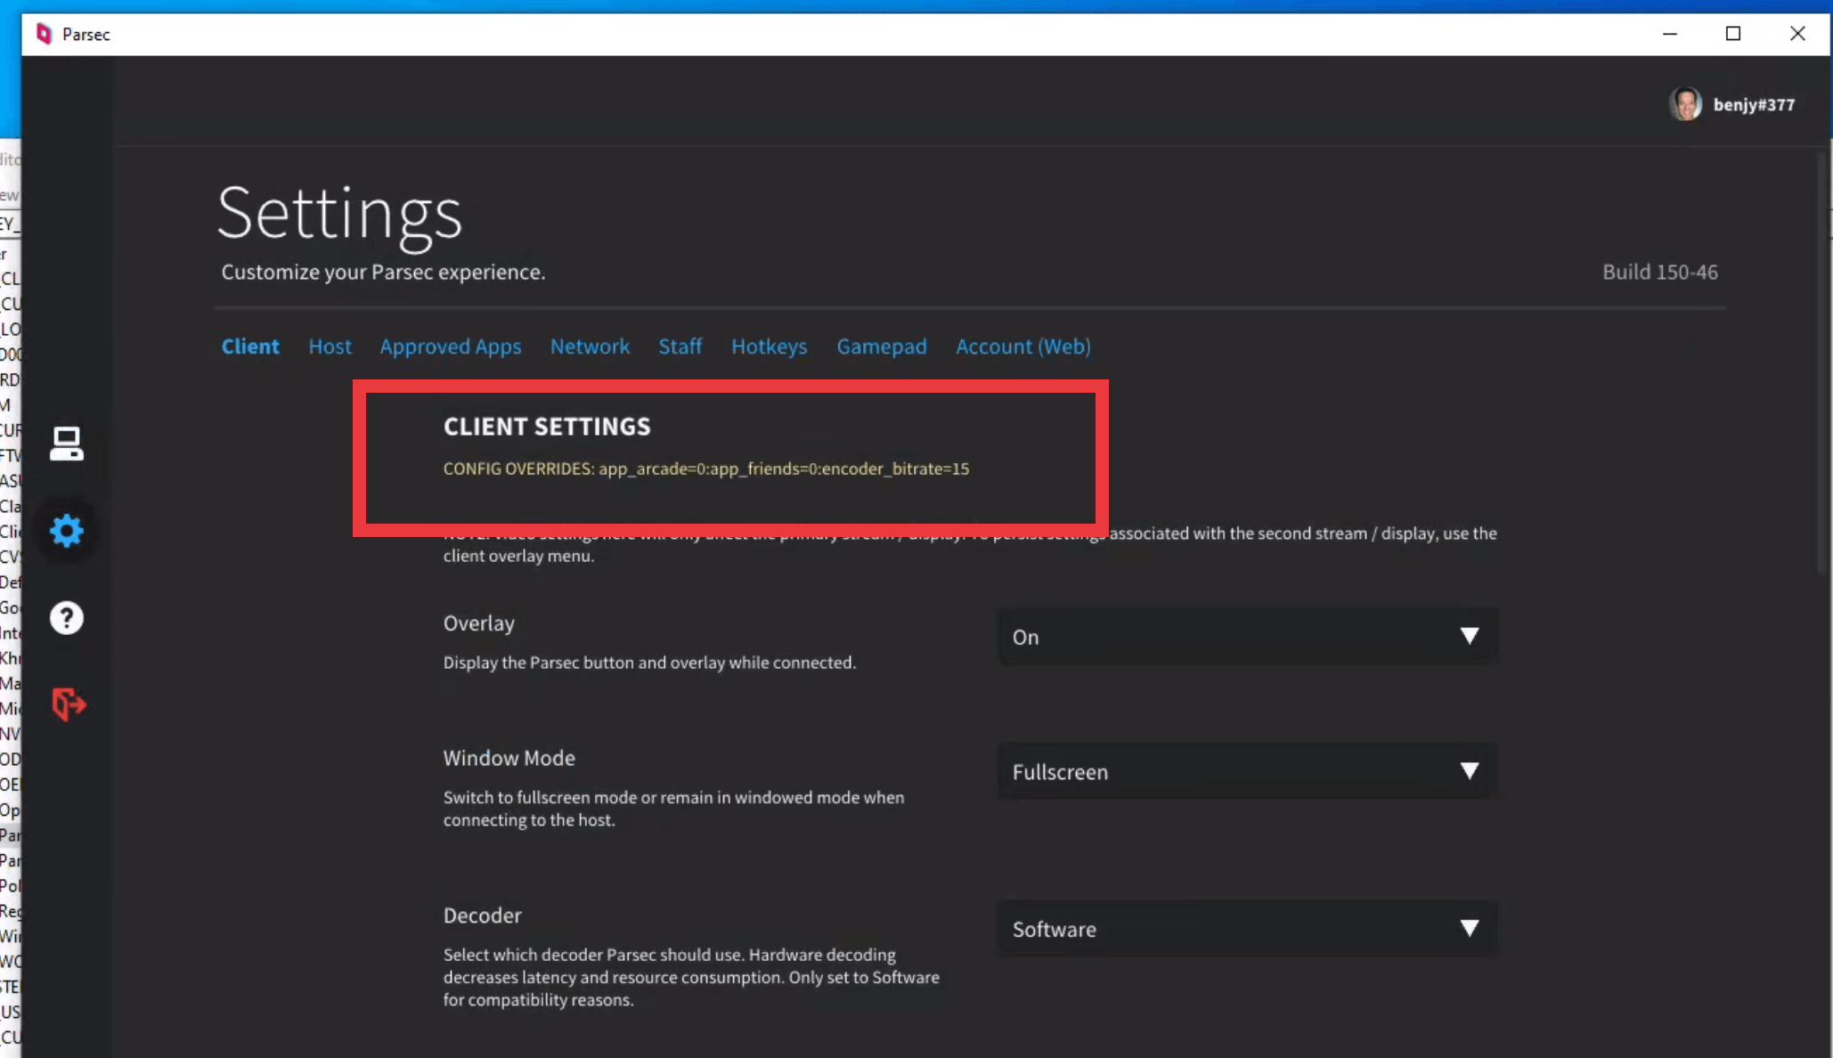The image size is (1833, 1058).
Task: Expand the Overlay dropdown set to On
Action: [x=1247, y=637]
